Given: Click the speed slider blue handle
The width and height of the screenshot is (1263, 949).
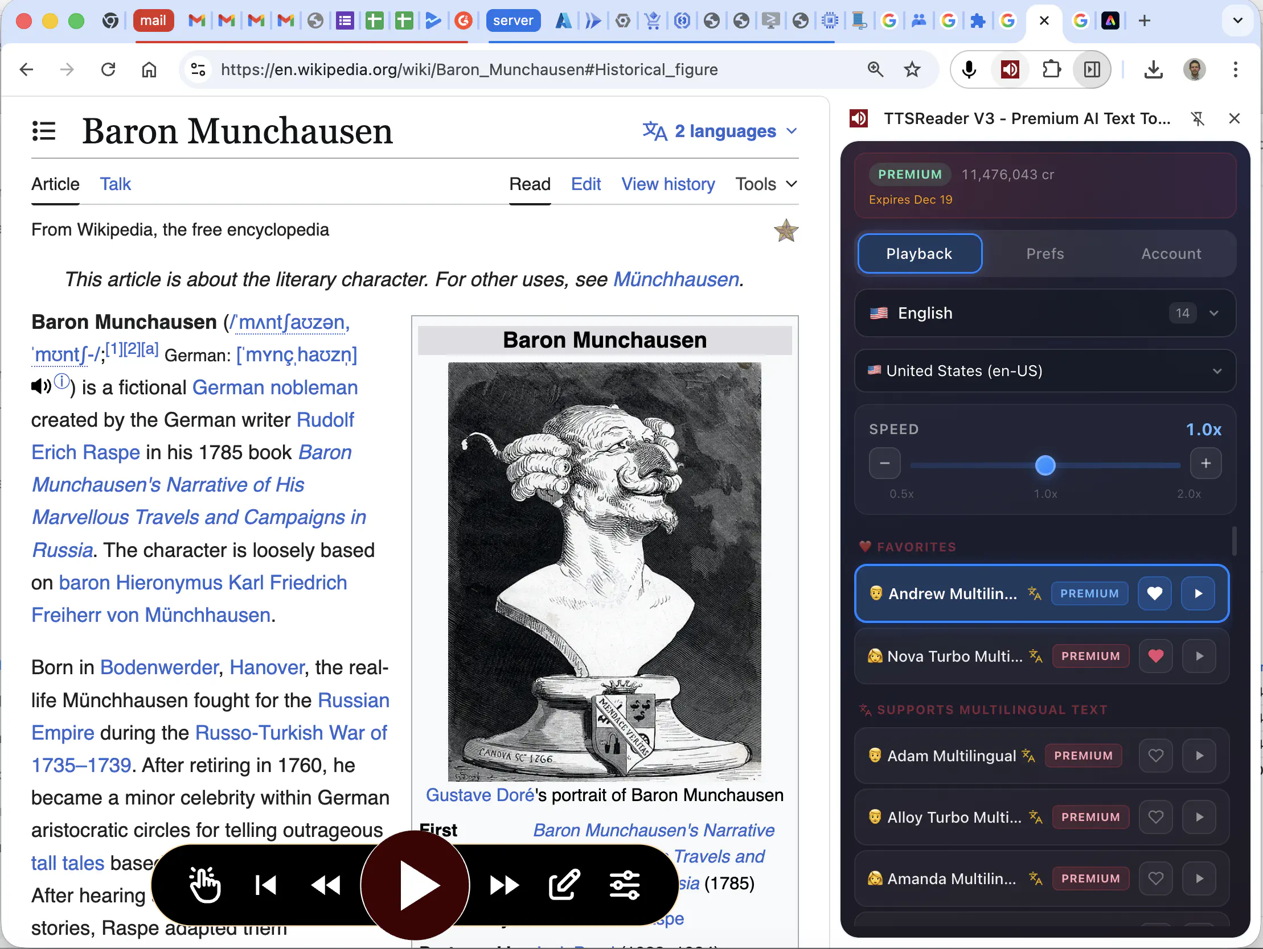Looking at the screenshot, I should pos(1045,465).
